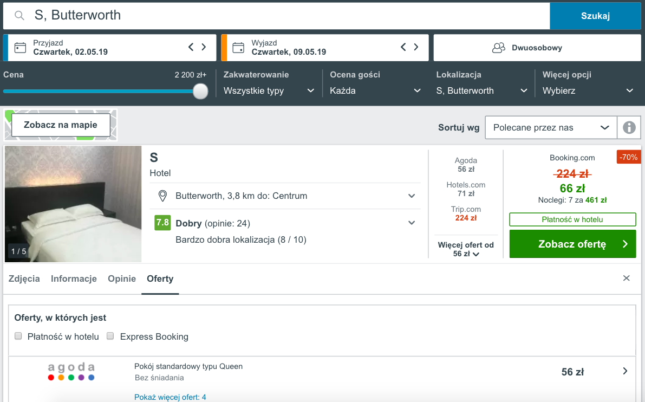
Task: Go to previous check-out date arrow
Action: point(403,47)
